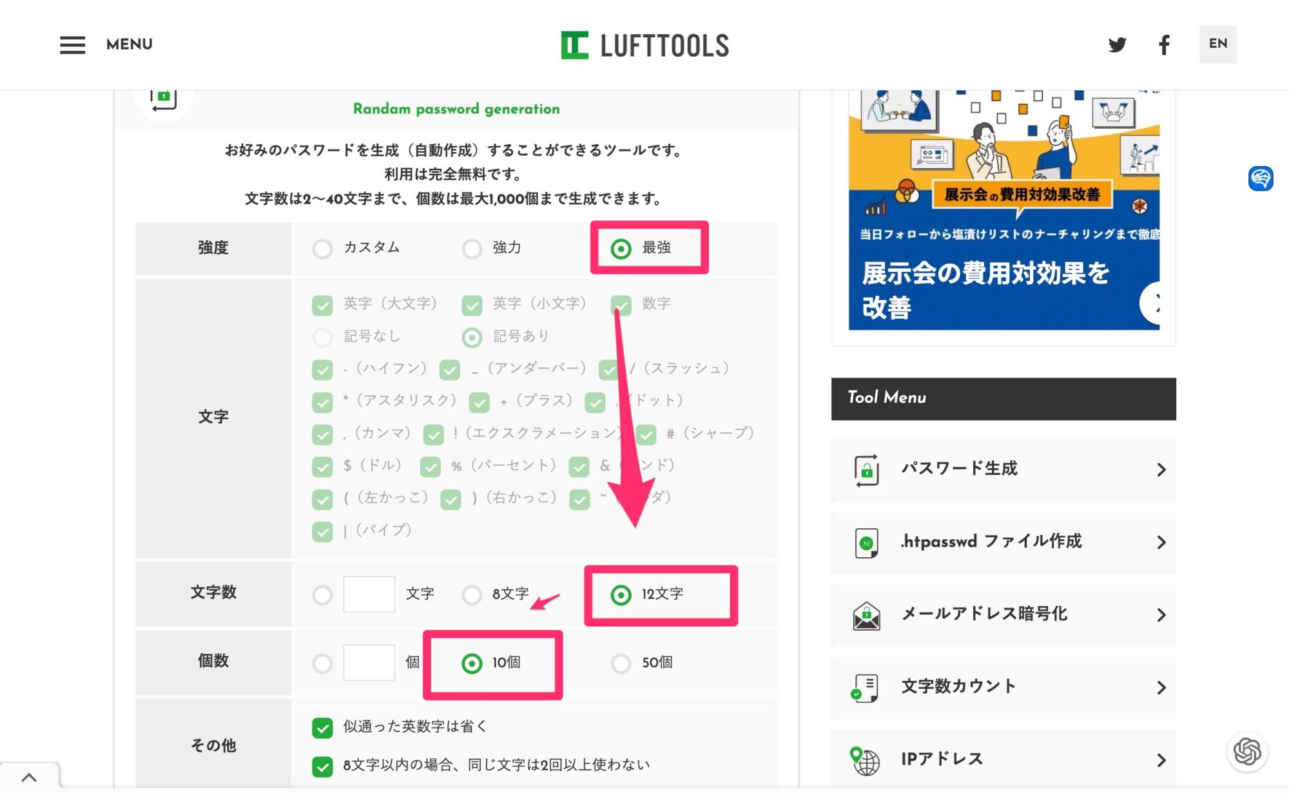
Task: Open the Facebook page icon
Action: [x=1164, y=44]
